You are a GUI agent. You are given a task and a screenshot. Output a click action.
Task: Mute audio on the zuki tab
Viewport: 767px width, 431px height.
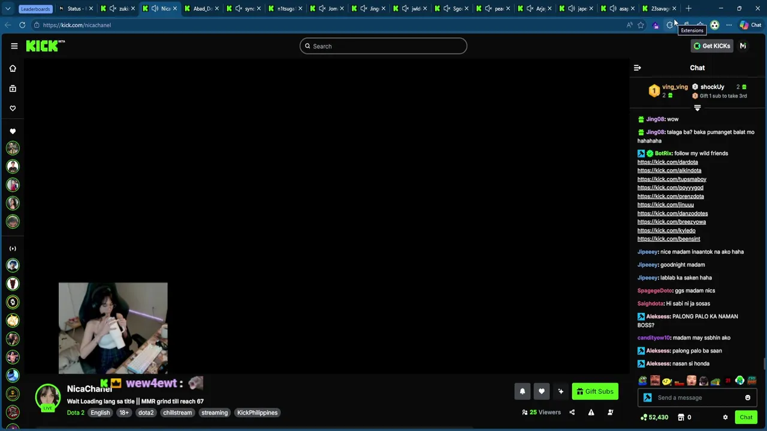tap(113, 8)
